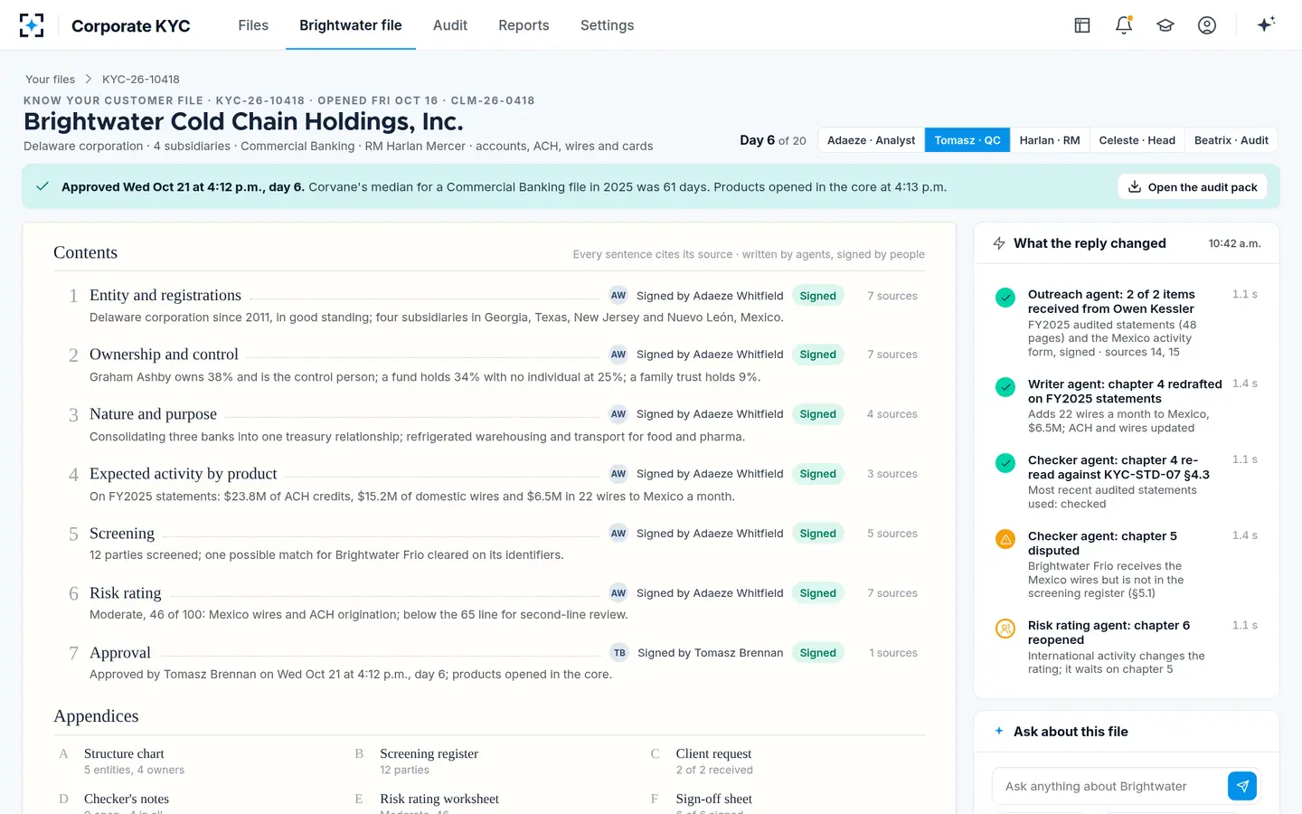The image size is (1302, 814).
Task: Open chapter 2 Ownership and control
Action: point(164,355)
